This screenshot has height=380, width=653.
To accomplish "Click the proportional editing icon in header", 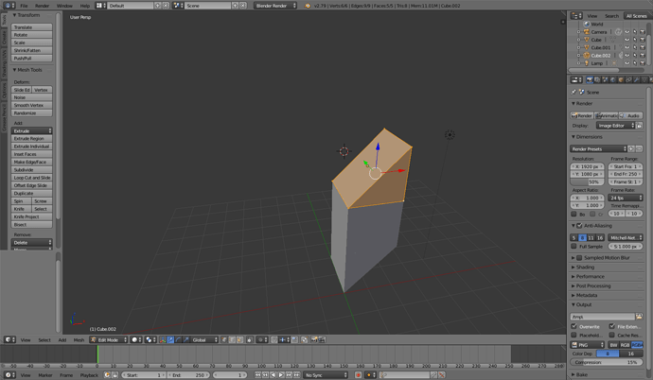I will pos(260,339).
